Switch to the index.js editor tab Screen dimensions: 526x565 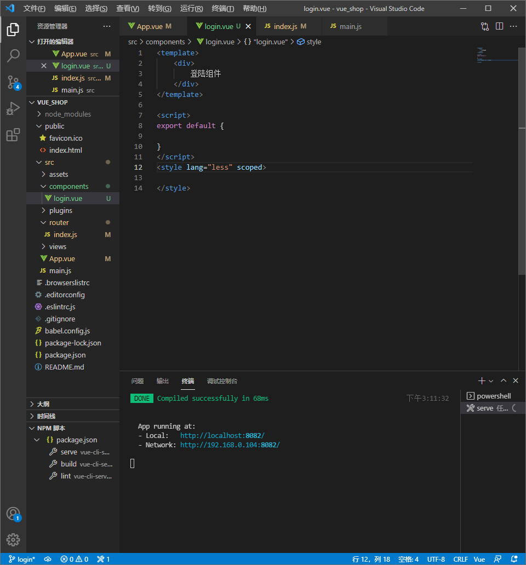(290, 26)
